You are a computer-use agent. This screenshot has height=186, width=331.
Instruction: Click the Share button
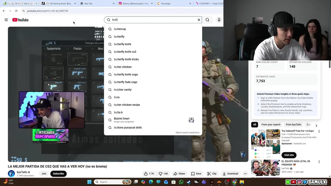[x=179, y=174]
